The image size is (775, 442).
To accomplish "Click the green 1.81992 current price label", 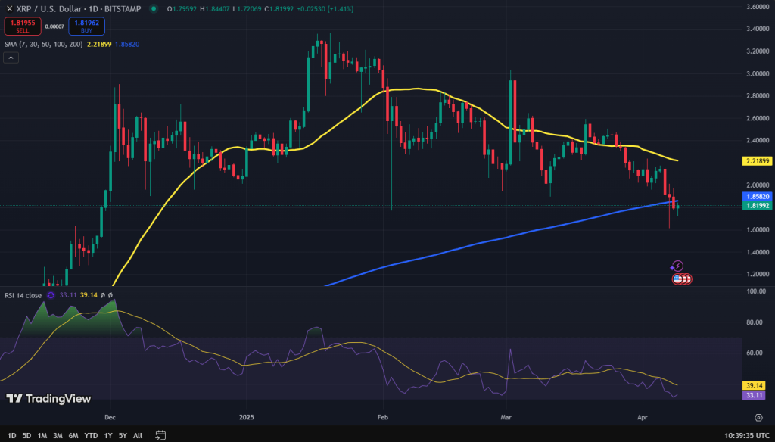I will 757,206.
